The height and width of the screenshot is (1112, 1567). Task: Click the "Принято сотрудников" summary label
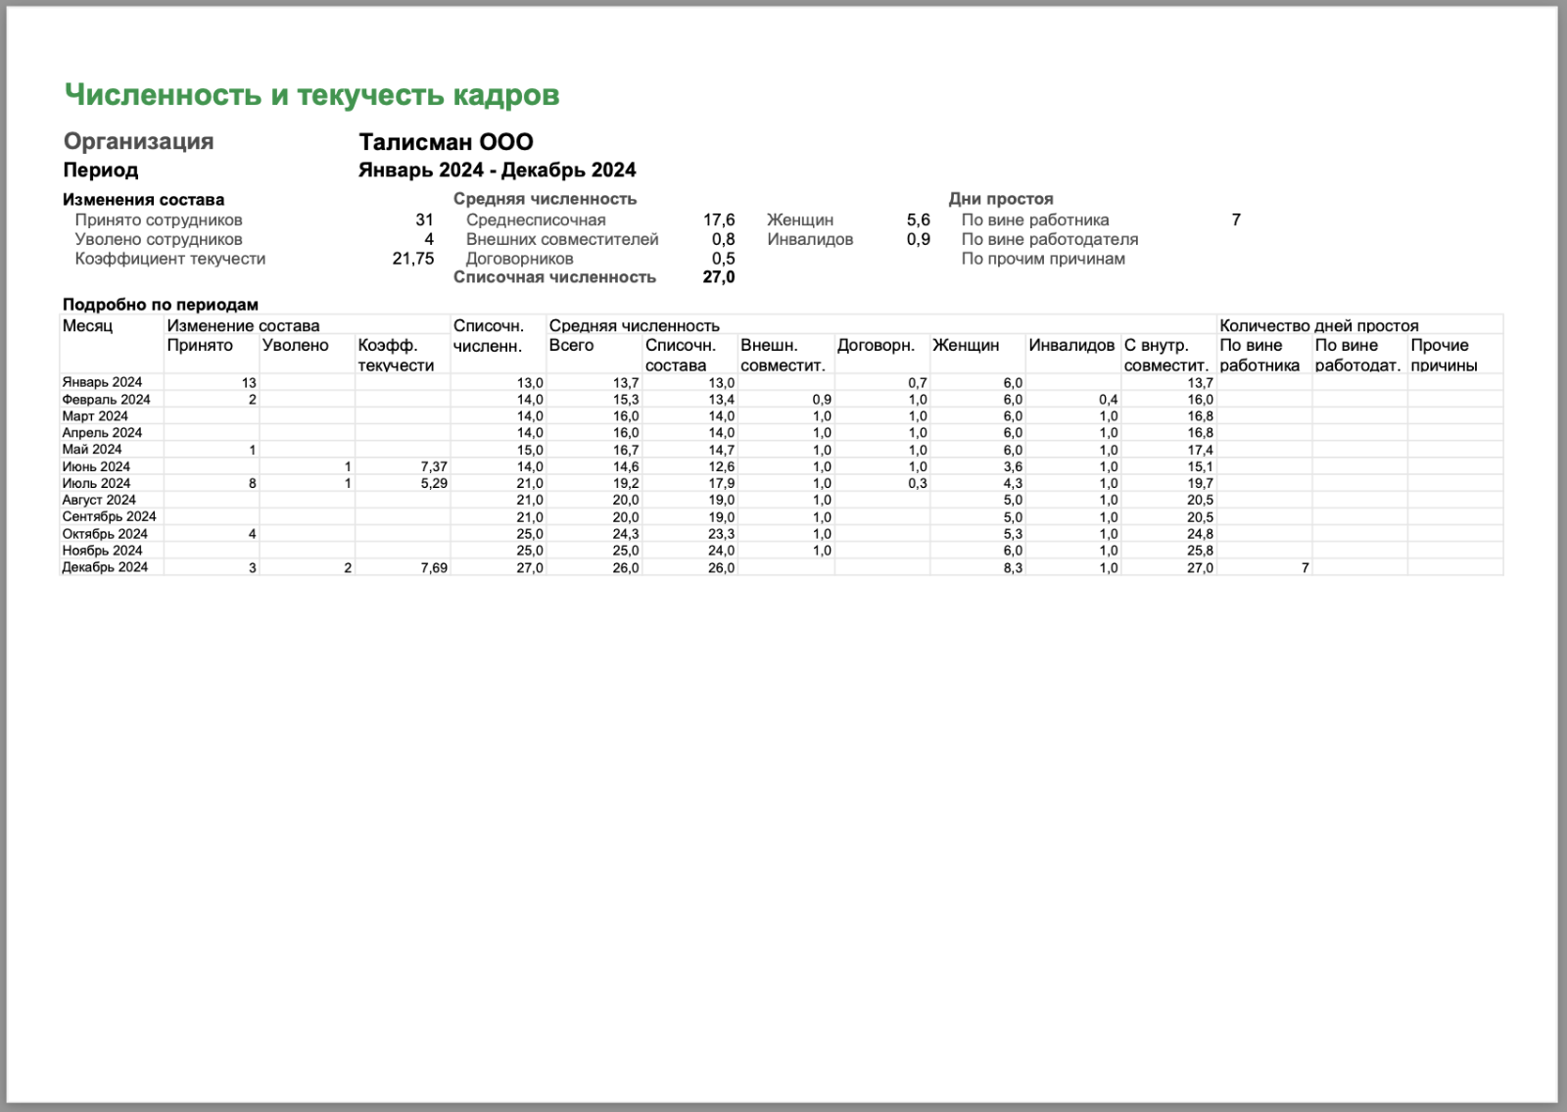click(x=159, y=220)
